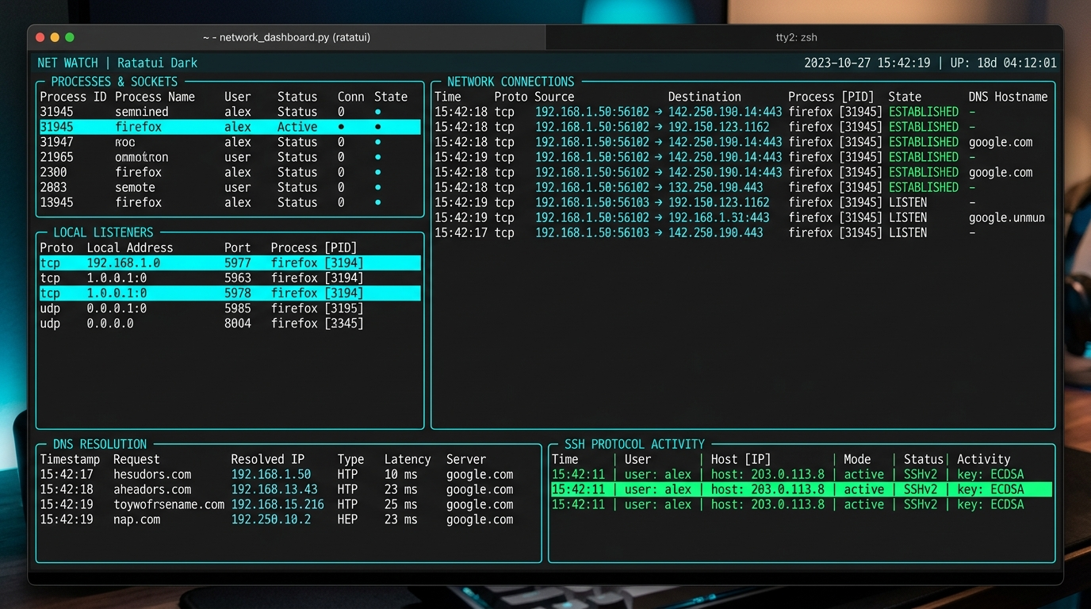Click destination 132.250.190.443 in connections
The height and width of the screenshot is (609, 1091).
click(x=716, y=187)
